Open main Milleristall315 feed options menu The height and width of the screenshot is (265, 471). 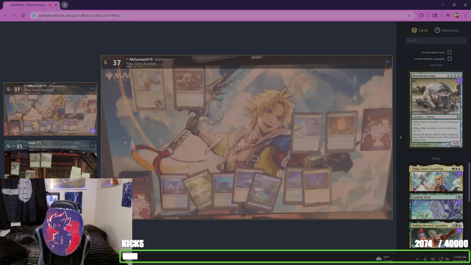pos(387,62)
